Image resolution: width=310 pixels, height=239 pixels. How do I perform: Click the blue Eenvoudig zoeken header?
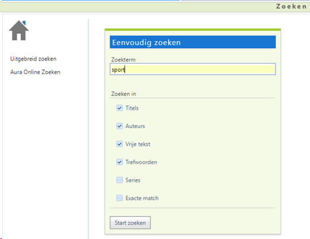click(x=193, y=42)
